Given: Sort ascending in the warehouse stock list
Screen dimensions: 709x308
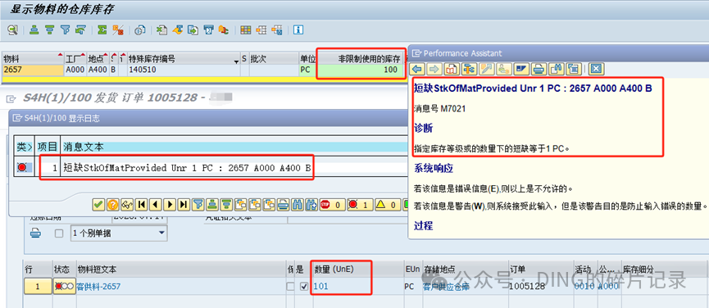Looking at the screenshot, I should (34, 30).
